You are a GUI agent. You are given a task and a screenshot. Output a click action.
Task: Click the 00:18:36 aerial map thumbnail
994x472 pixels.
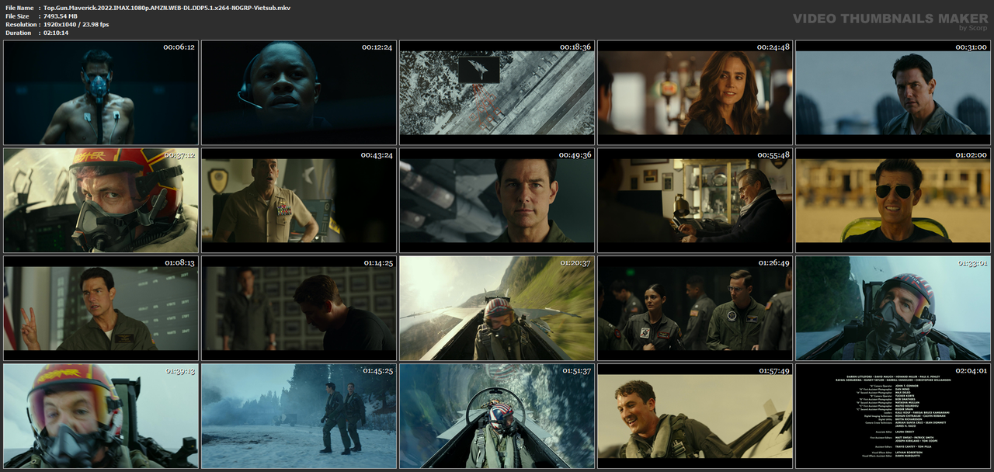[497, 93]
